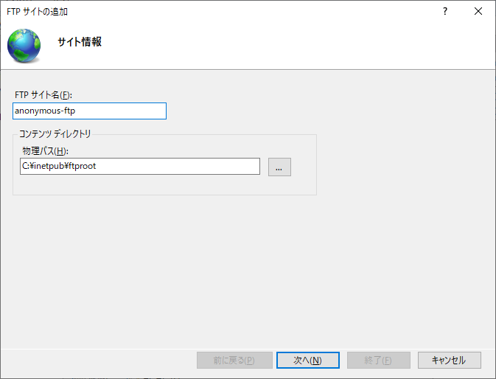Click the globe icon in the header
The height and width of the screenshot is (379, 496).
coord(24,45)
